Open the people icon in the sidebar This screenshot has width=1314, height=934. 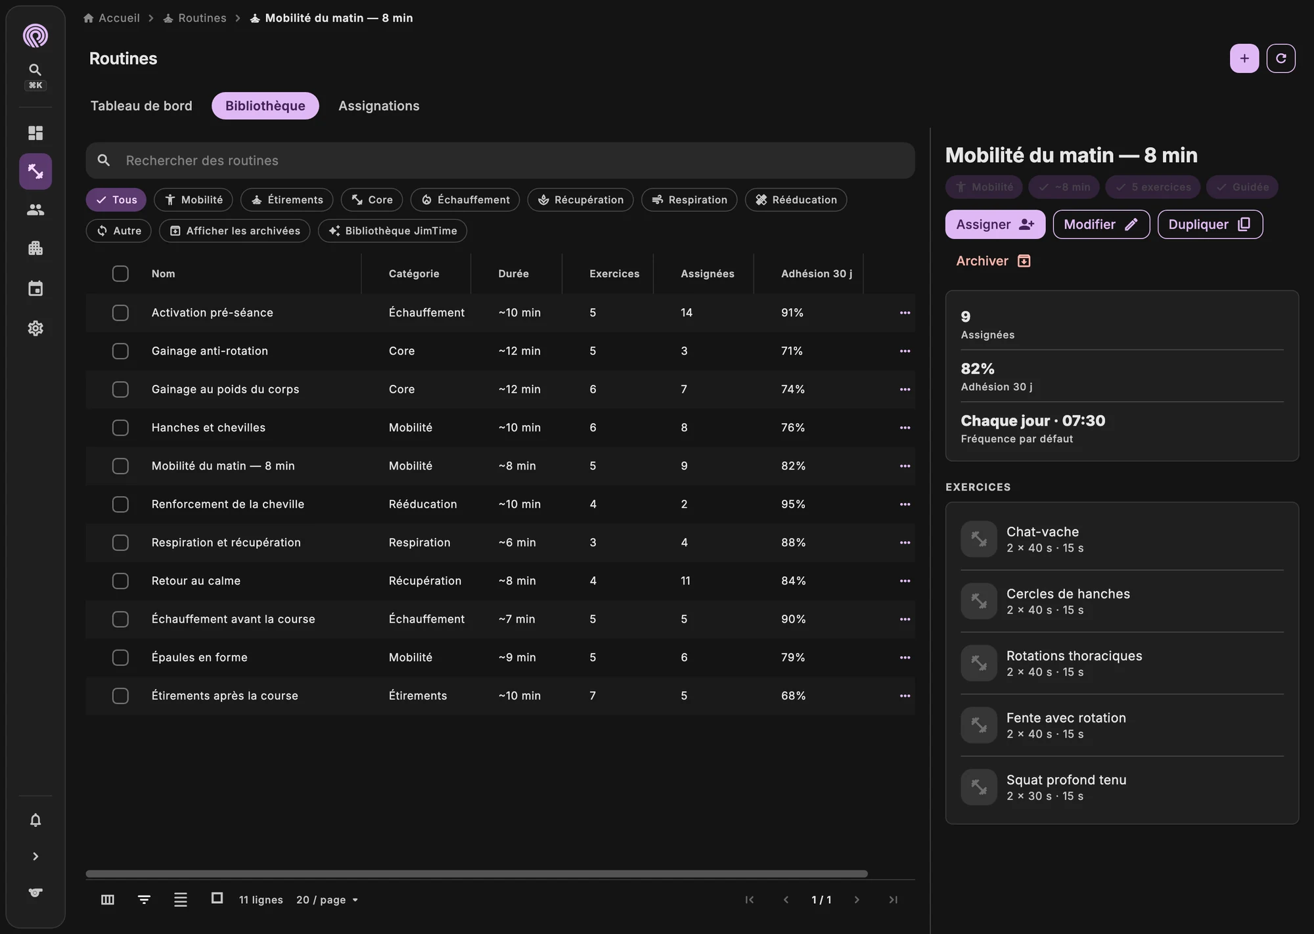(x=35, y=210)
